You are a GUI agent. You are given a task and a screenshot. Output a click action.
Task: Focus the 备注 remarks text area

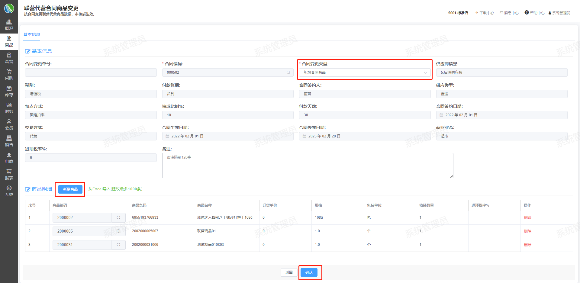coord(308,166)
